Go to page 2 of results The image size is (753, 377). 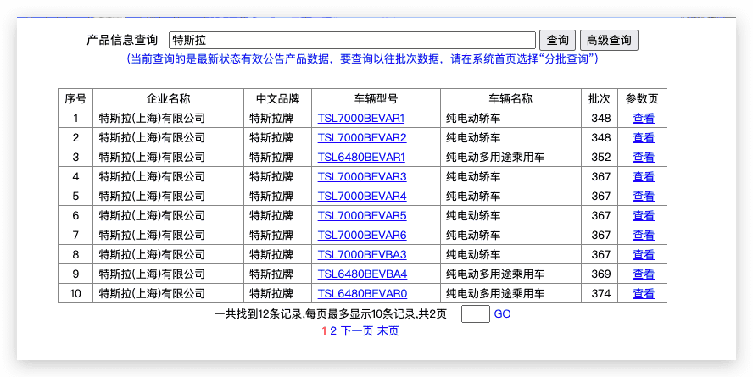[333, 331]
